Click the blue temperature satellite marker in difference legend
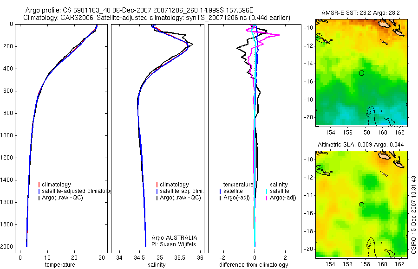The width and height of the screenshot is (418, 269). tap(220, 191)
